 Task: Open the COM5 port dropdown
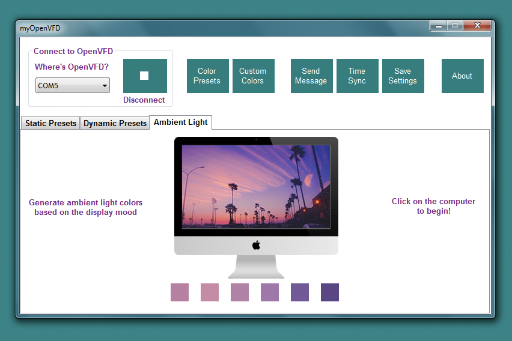click(73, 85)
